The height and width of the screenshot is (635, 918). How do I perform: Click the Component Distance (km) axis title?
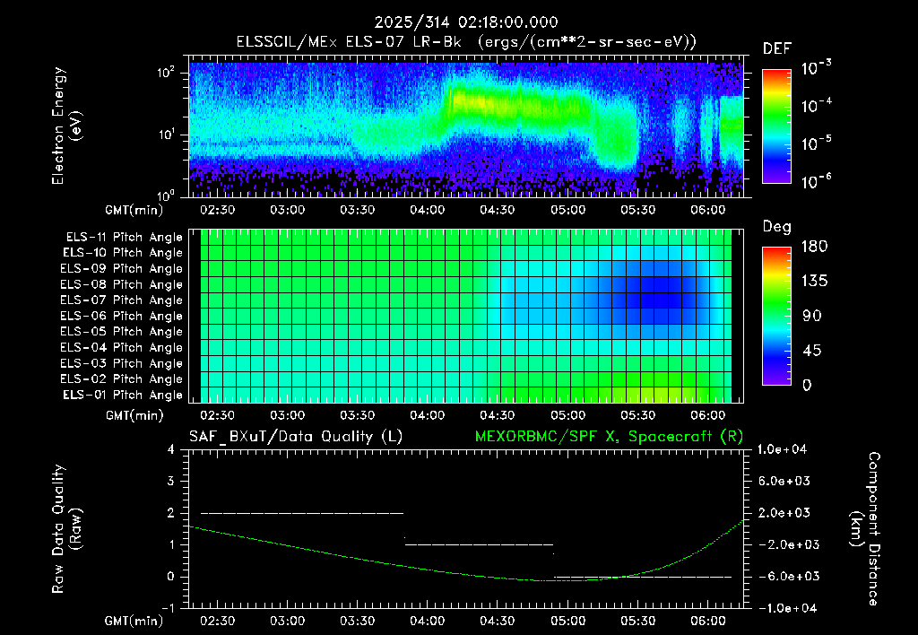pyautogui.click(x=865, y=529)
